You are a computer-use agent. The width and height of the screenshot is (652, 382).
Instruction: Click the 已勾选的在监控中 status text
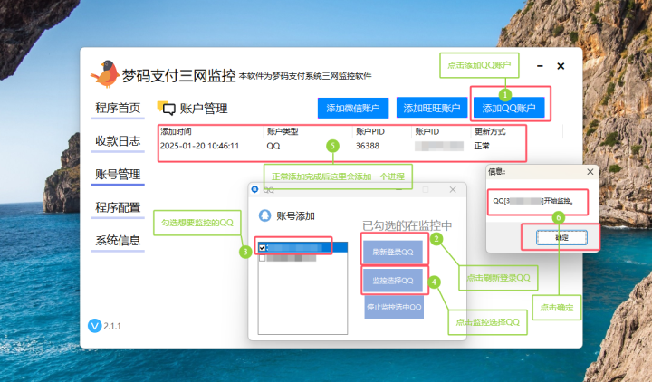tap(407, 225)
